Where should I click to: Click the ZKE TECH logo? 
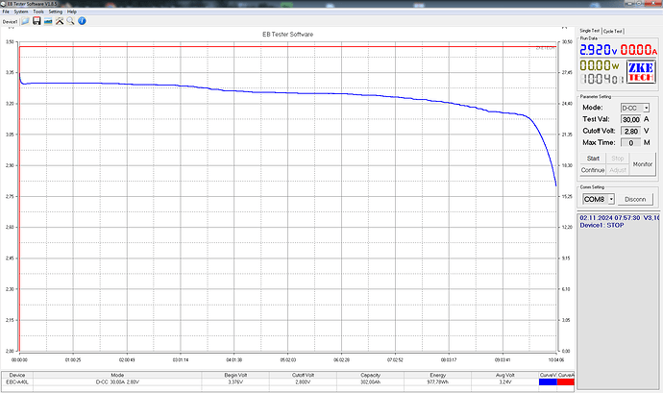tap(641, 72)
